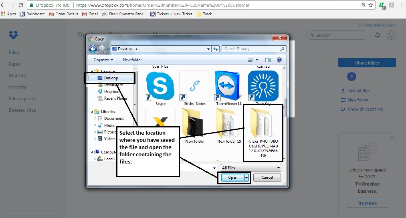Expand the address bar path dropdown

click(x=208, y=49)
